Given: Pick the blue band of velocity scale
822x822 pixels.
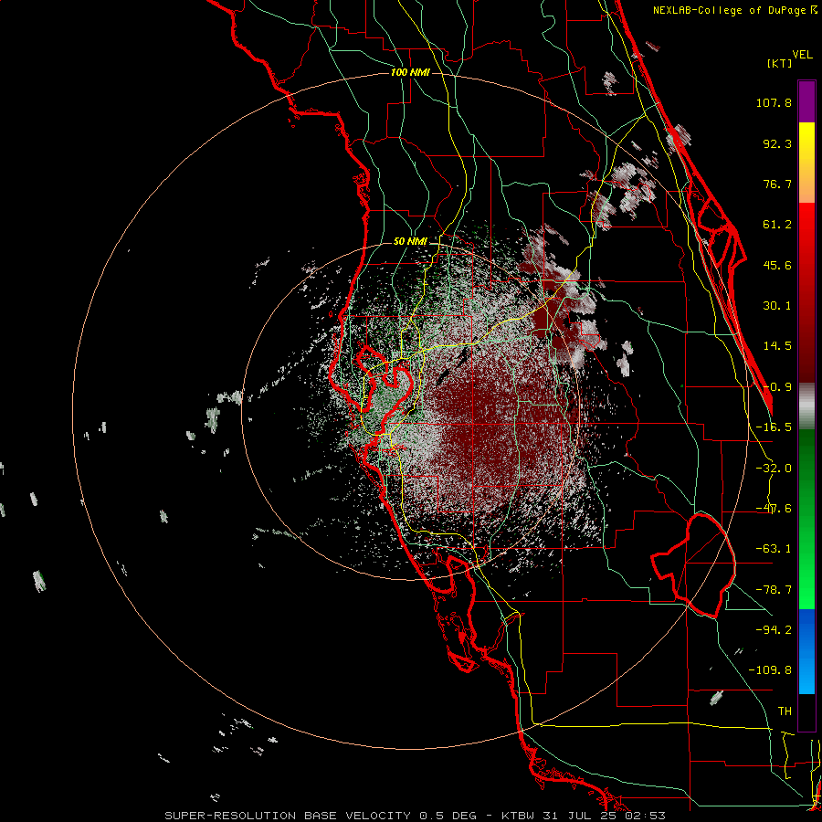Looking at the screenshot, I should pos(806,651).
